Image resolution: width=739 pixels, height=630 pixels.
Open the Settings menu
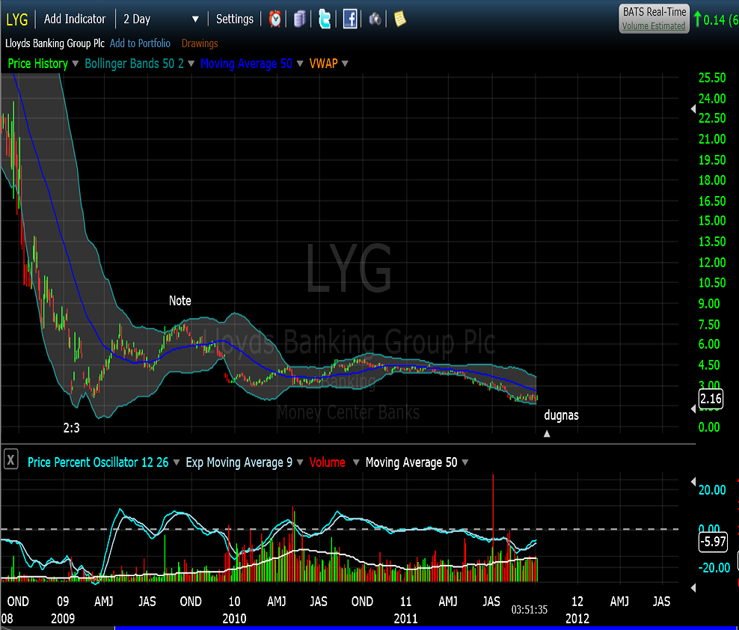point(235,19)
